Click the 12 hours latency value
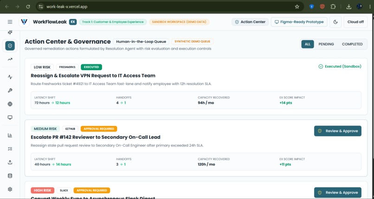The image size is (374, 199). tap(63, 103)
